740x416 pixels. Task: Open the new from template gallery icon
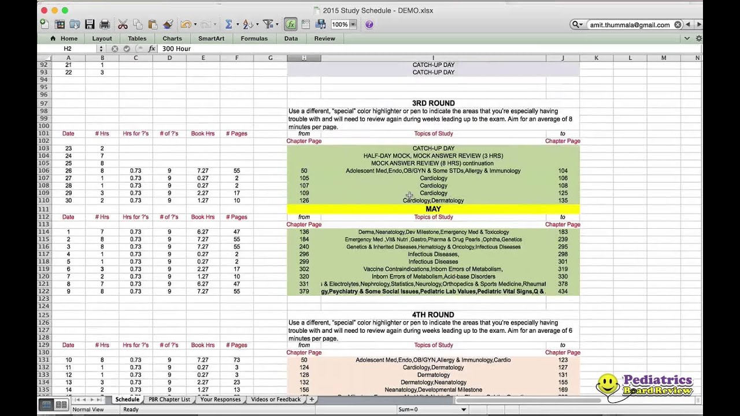(x=60, y=24)
